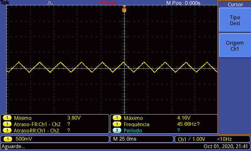Click the orange trigger position T marker
Image resolution: width=251 pixels, height=151 pixels.
pos(124,9)
